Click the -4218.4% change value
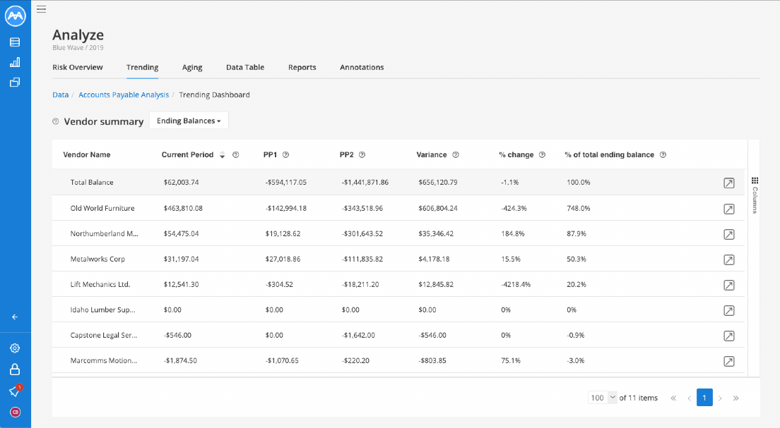Viewport: 780px width, 428px height. tap(516, 284)
